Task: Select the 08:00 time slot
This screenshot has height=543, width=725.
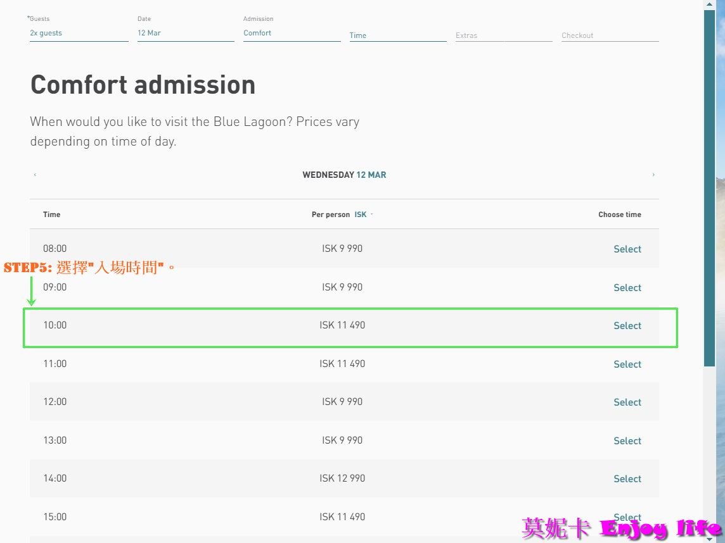Action: click(627, 249)
